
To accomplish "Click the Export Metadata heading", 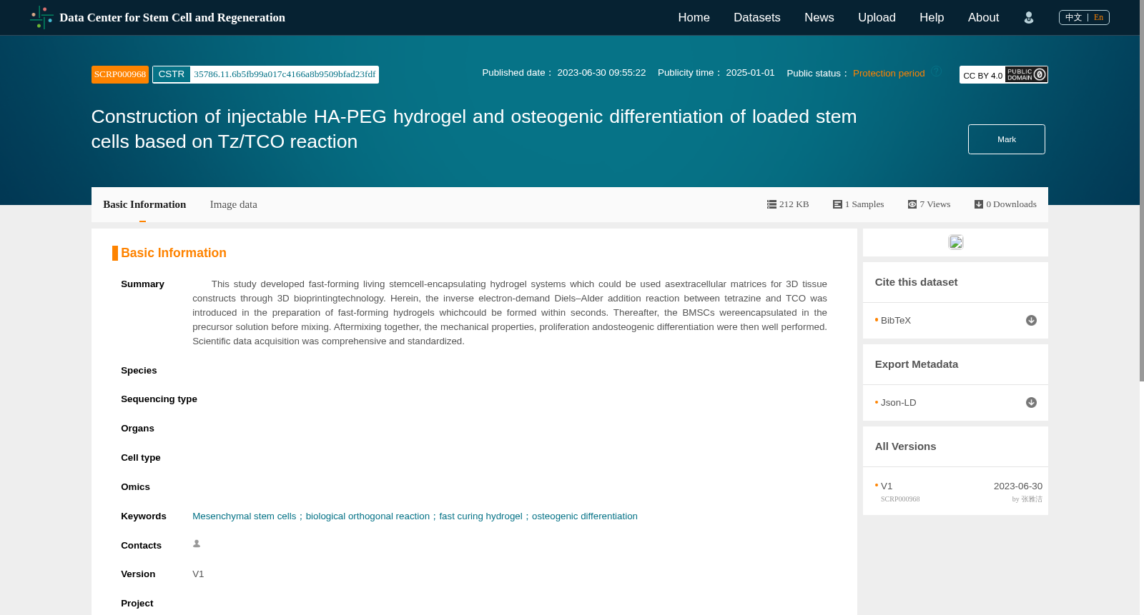I will [916, 364].
